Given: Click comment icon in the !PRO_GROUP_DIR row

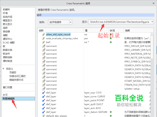Looking at the screenshot, I should [x=44, y=46].
